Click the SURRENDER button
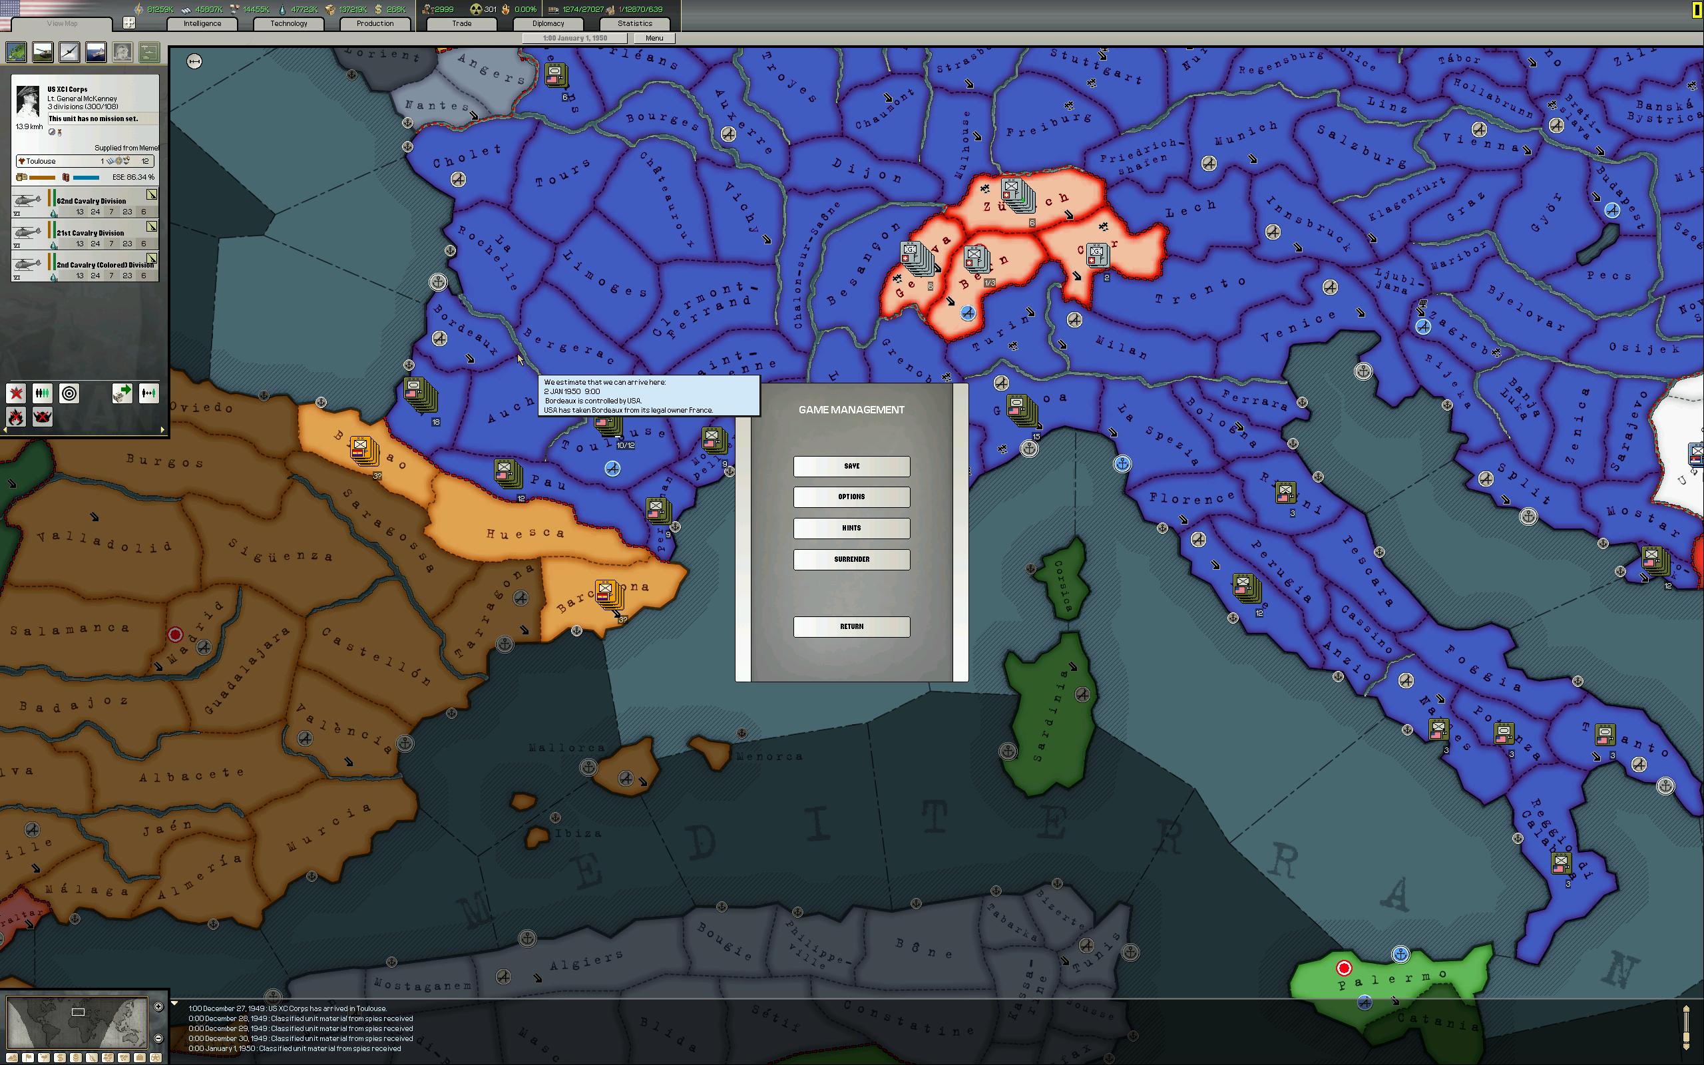This screenshot has height=1065, width=1704. pos(851,559)
